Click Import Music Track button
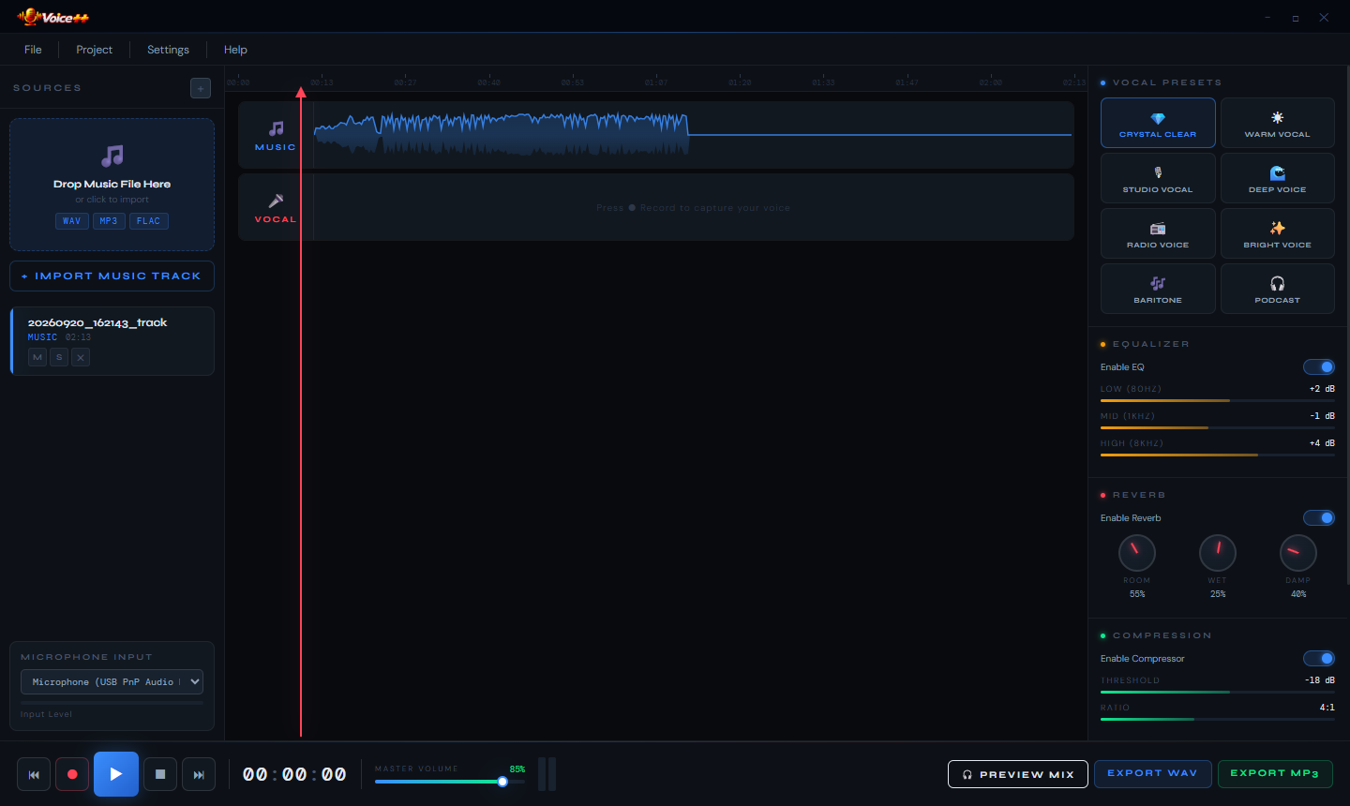The image size is (1350, 806). (112, 276)
